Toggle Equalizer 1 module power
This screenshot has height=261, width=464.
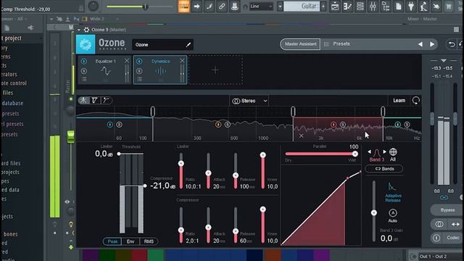pyautogui.click(x=84, y=61)
